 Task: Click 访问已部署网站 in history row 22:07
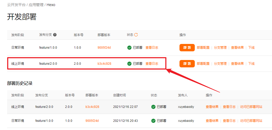251,107
